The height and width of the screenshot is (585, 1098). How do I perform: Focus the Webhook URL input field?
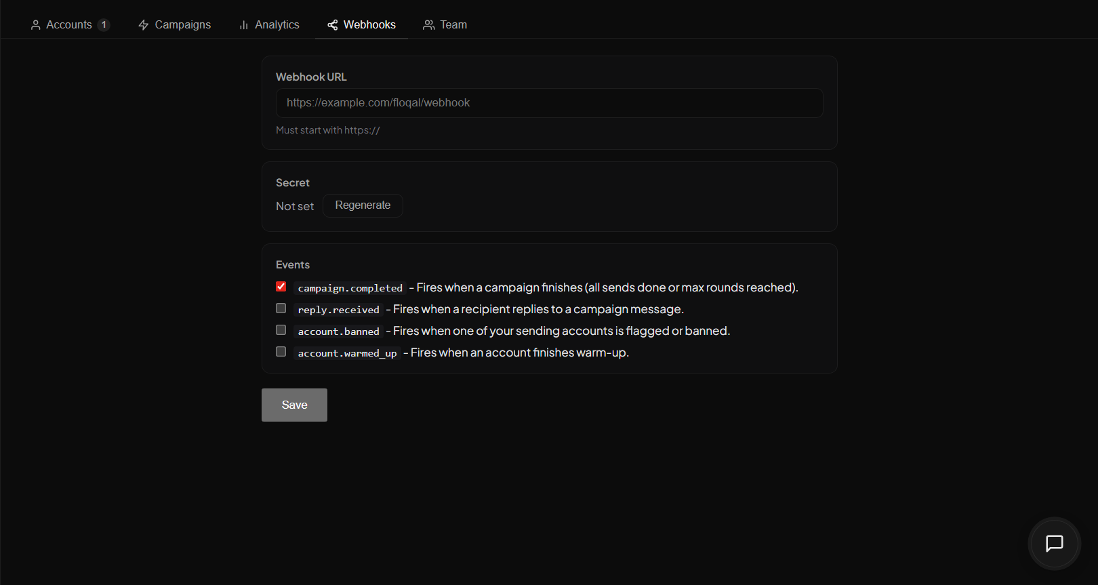point(550,103)
